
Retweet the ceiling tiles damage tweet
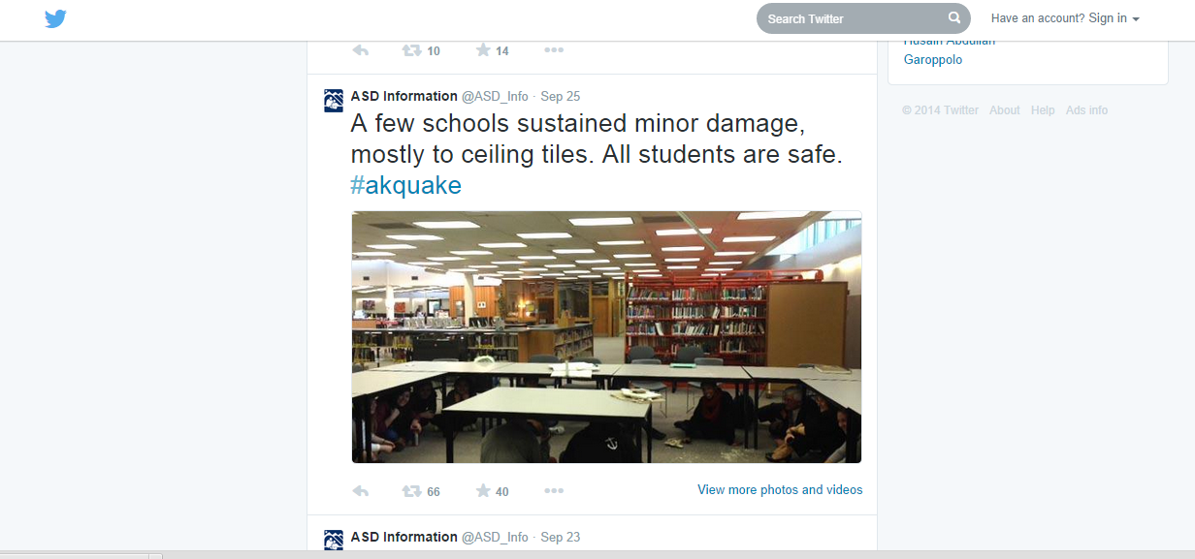(x=412, y=491)
